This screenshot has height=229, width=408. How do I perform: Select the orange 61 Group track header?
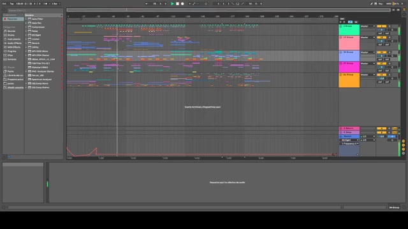tap(349, 80)
